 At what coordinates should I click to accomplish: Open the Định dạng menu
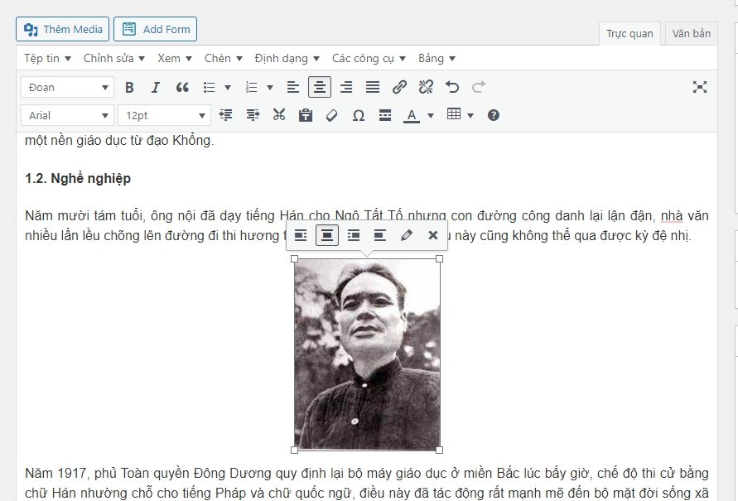tap(287, 58)
